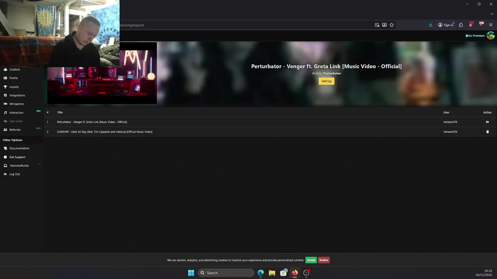Select the Sub-Users sidebar item
The height and width of the screenshot is (279, 497).
pyautogui.click(x=16, y=121)
